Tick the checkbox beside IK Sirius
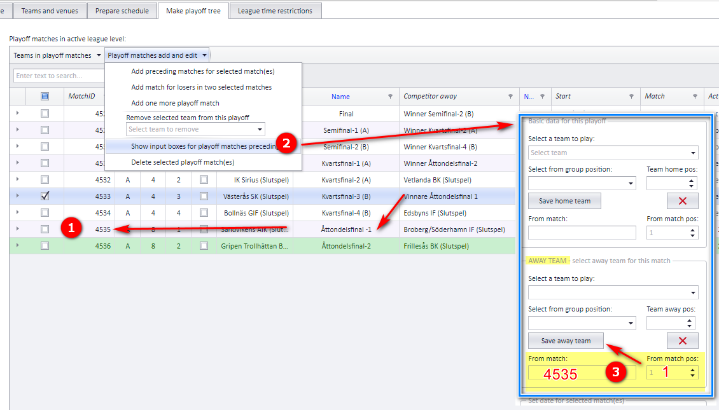 click(x=204, y=180)
